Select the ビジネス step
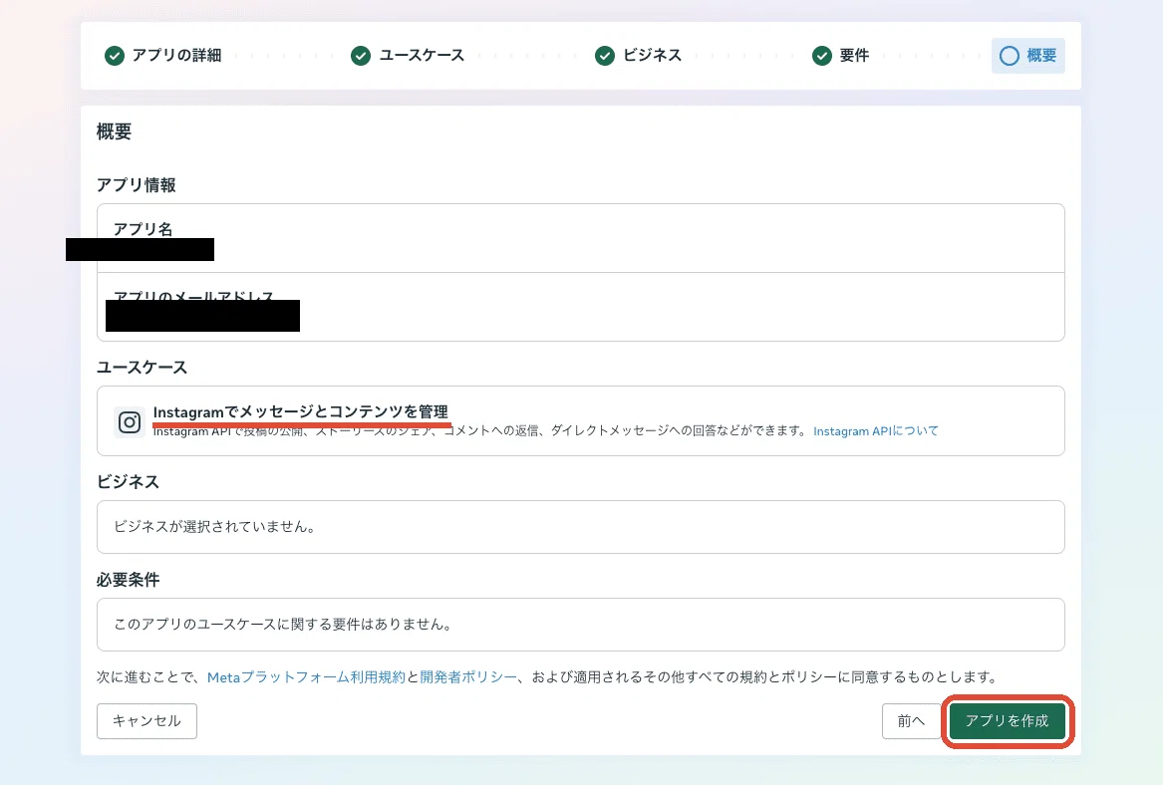The width and height of the screenshot is (1163, 785). coord(638,56)
